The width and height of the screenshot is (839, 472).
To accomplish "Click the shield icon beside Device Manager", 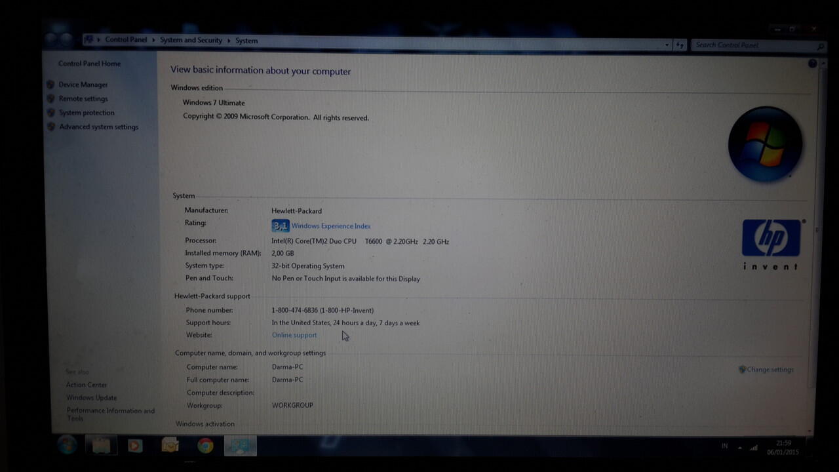I will click(50, 85).
